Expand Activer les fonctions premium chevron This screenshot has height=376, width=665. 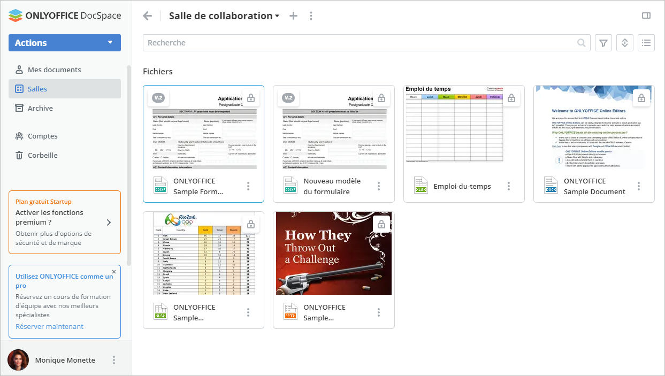coord(109,222)
